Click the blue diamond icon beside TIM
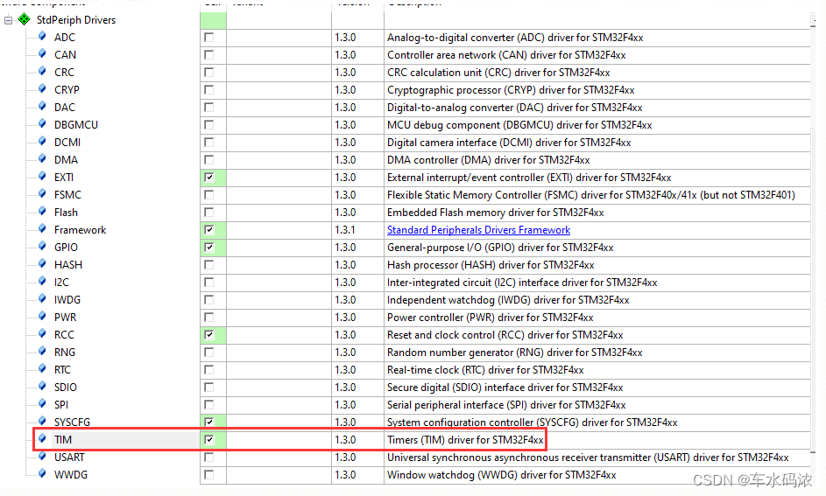The height and width of the screenshot is (496, 826). [43, 438]
